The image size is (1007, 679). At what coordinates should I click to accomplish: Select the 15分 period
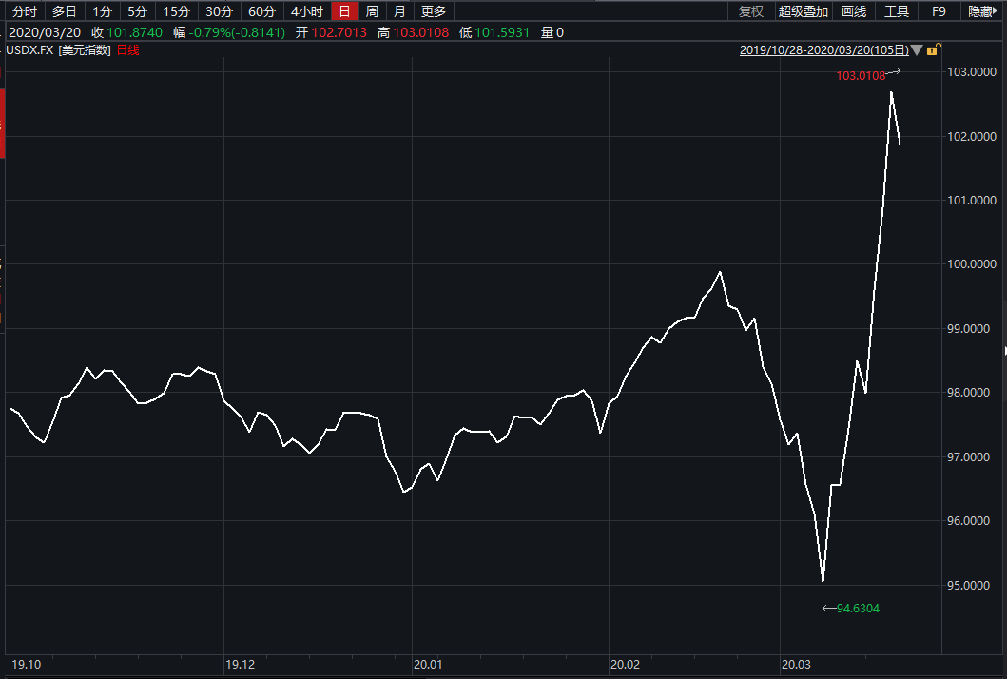[176, 11]
